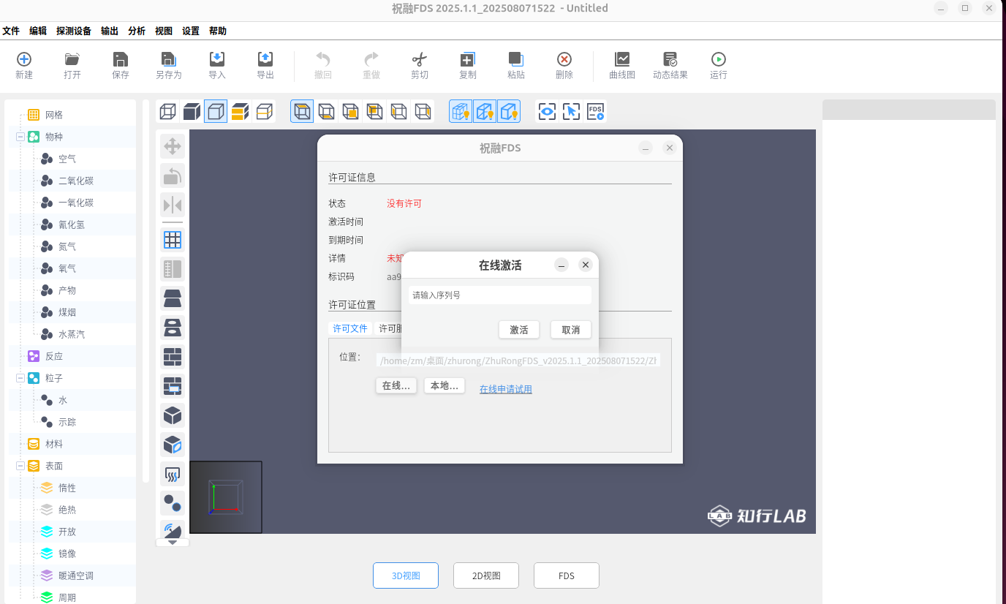This screenshot has height=604, width=1006.
Task: Collapse the 表面 tree node
Action: click(20, 466)
